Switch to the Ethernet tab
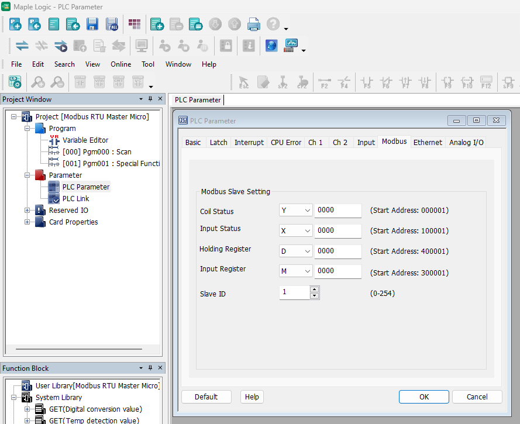 point(428,142)
